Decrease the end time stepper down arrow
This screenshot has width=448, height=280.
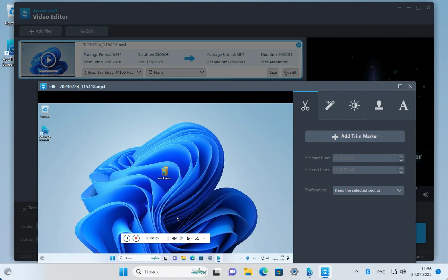(x=401, y=172)
